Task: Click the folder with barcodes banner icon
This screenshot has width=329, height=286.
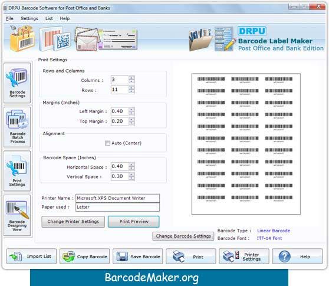Action: coord(200,40)
